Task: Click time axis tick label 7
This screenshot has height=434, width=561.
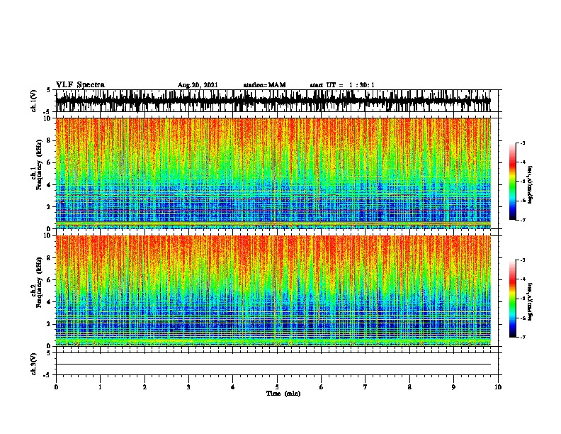Action: tap(365, 387)
